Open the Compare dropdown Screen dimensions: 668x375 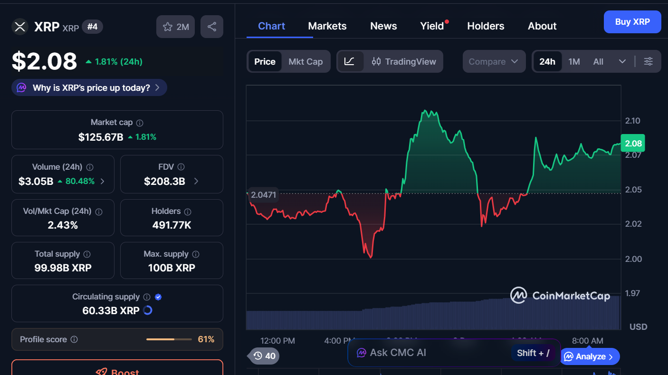point(494,61)
